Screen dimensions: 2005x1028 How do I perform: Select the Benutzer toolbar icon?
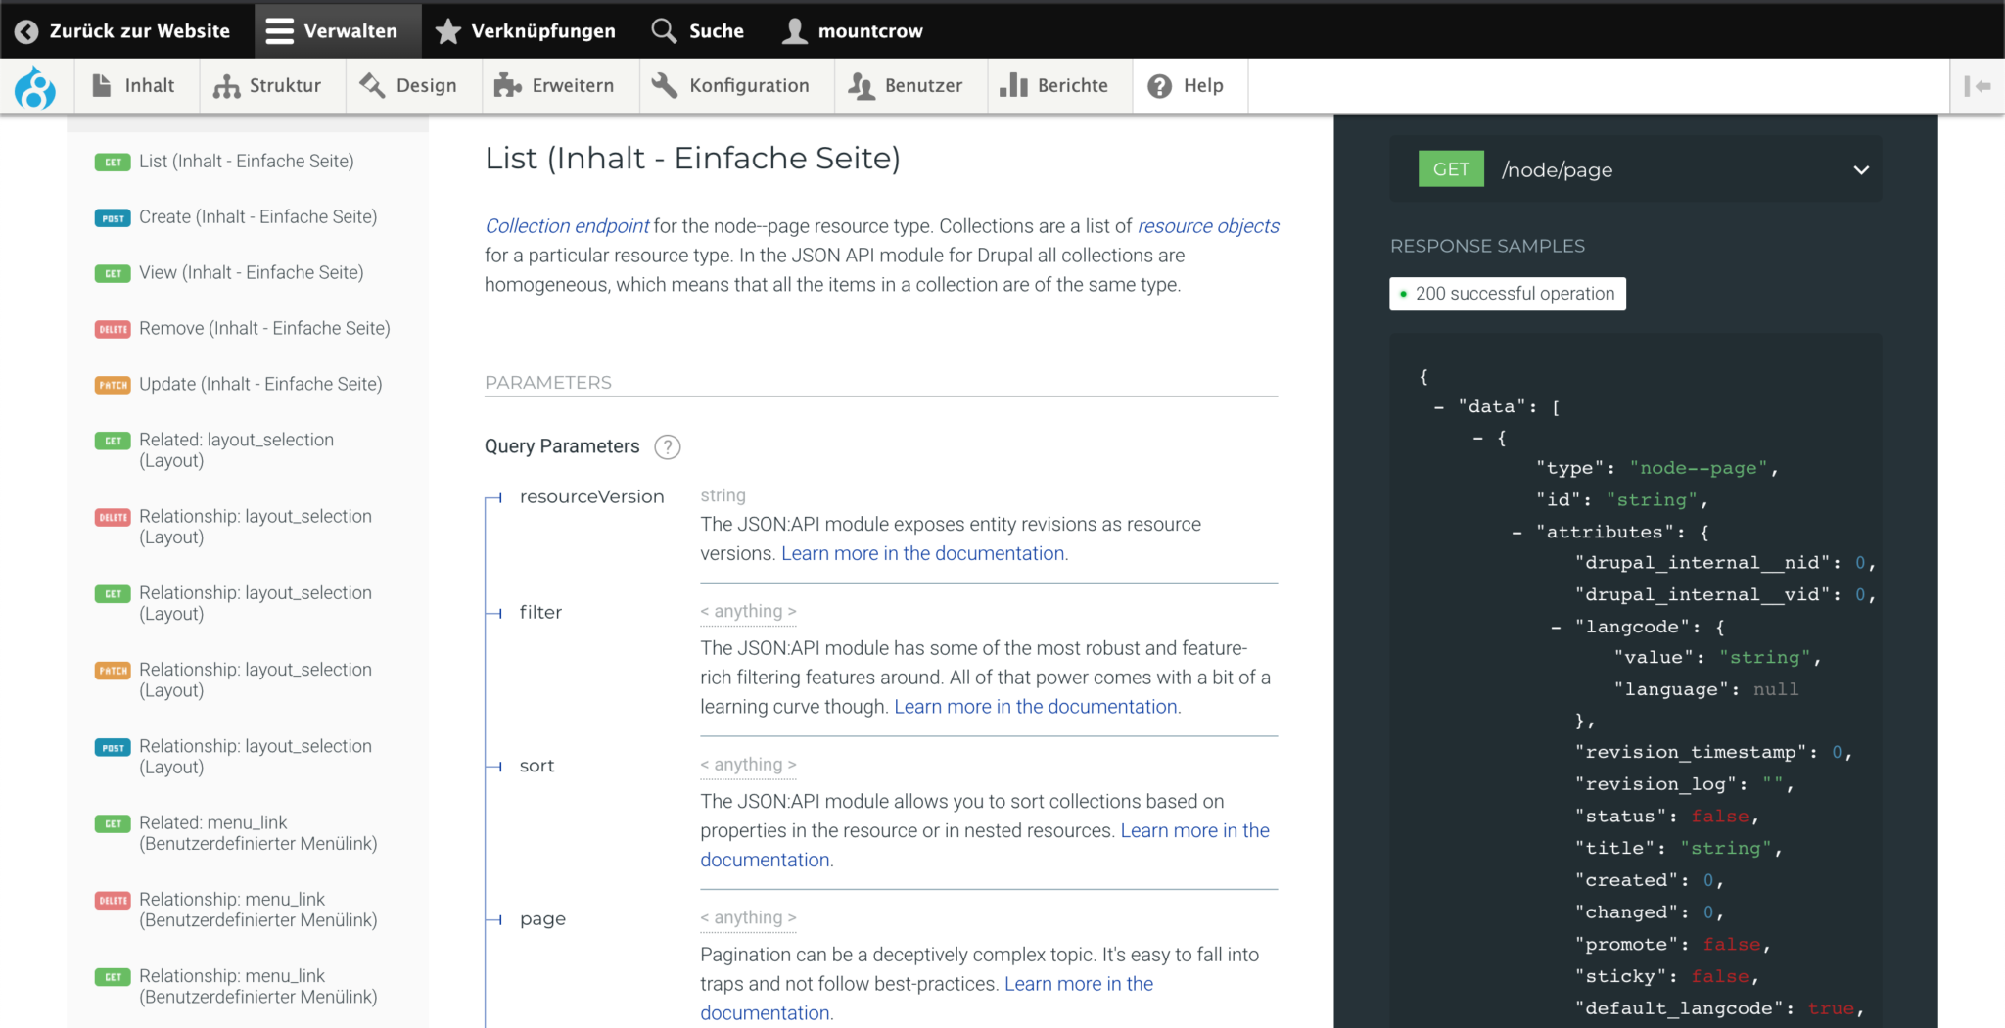[861, 85]
